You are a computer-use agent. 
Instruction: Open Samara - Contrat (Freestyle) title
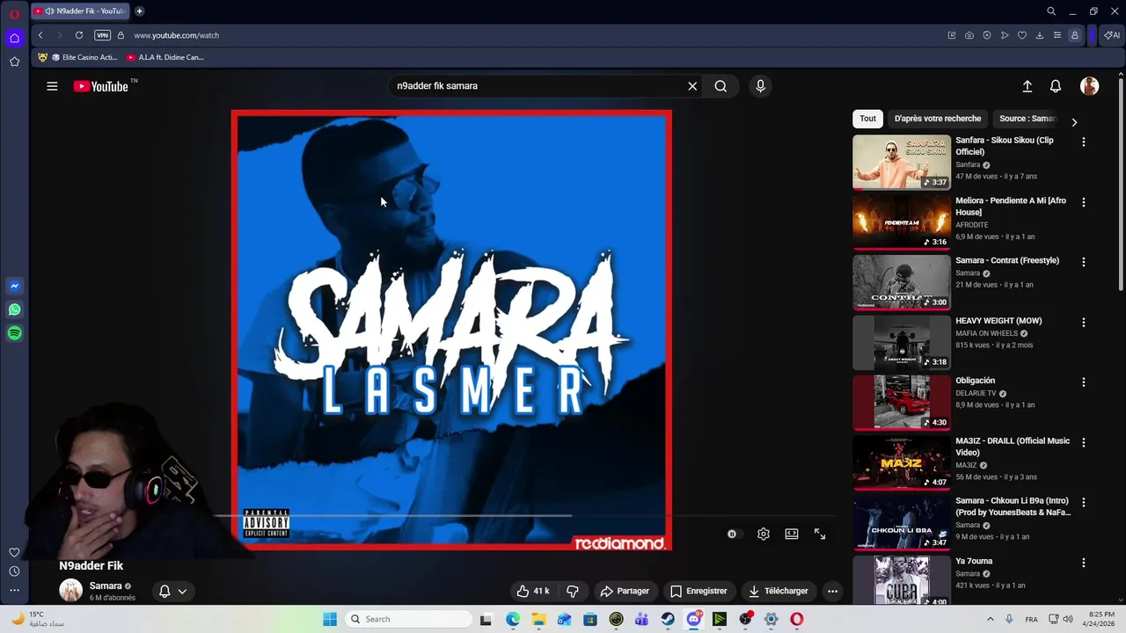click(1007, 260)
